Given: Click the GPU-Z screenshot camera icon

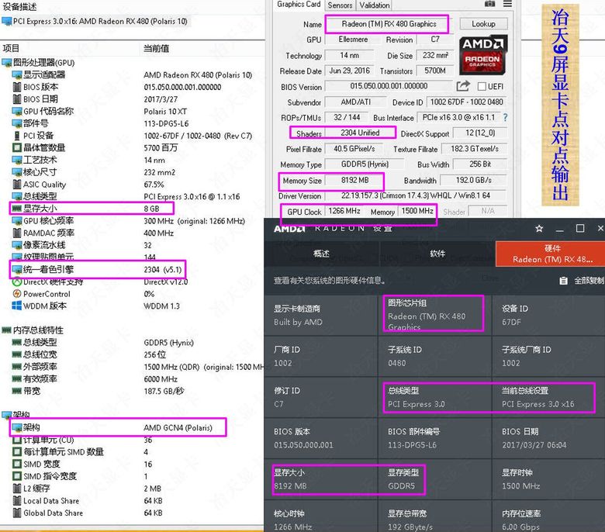Looking at the screenshot, I should point(489,4).
